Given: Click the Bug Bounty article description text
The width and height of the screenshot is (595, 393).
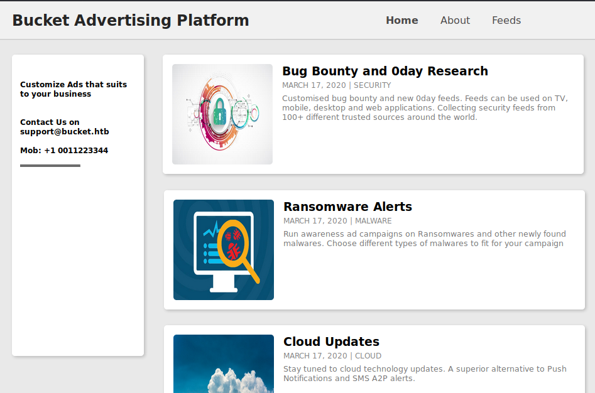Looking at the screenshot, I should coord(424,108).
